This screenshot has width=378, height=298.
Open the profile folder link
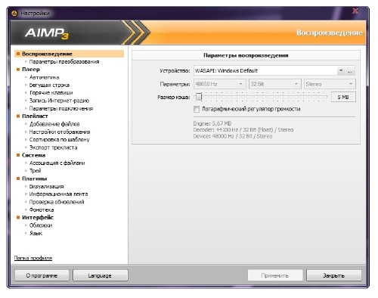(x=33, y=258)
